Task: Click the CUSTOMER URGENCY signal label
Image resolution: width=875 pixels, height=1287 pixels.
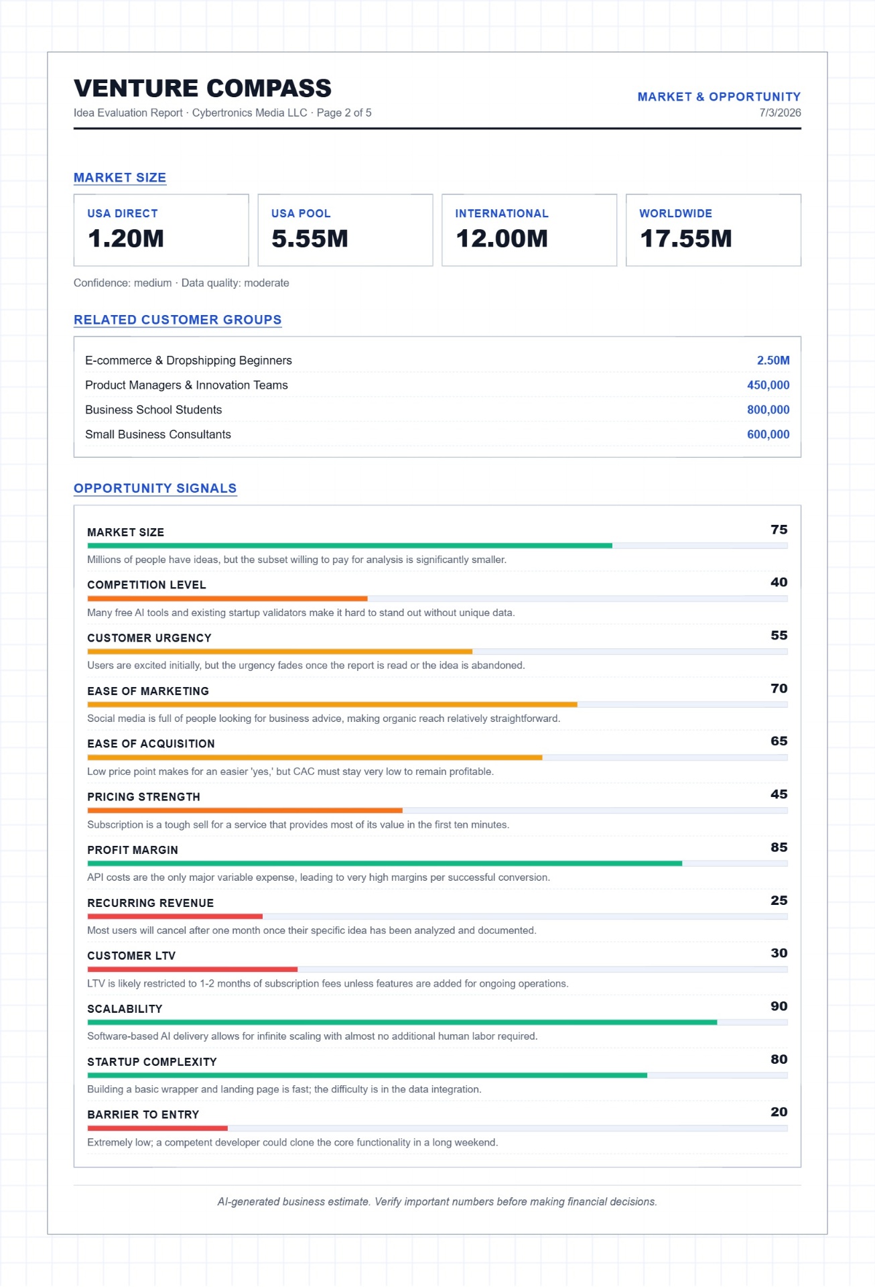Action: point(149,638)
